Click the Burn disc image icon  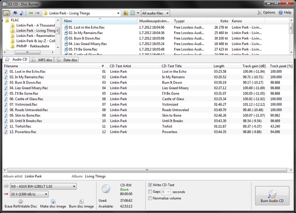point(81,201)
